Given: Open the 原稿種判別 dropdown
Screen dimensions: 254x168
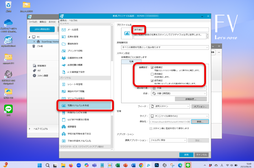Looking at the screenshot, I should [x=165, y=47].
